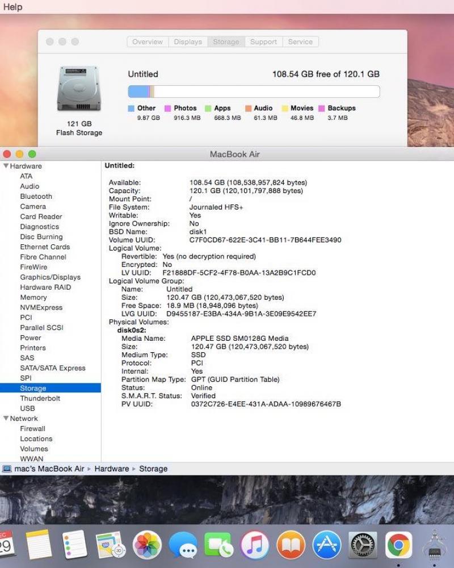
Task: Select Power in the sidebar
Action: tap(31, 338)
